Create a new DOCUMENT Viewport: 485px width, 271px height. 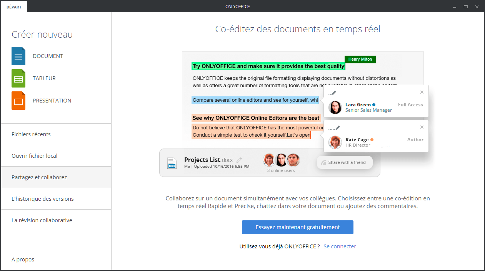point(48,56)
